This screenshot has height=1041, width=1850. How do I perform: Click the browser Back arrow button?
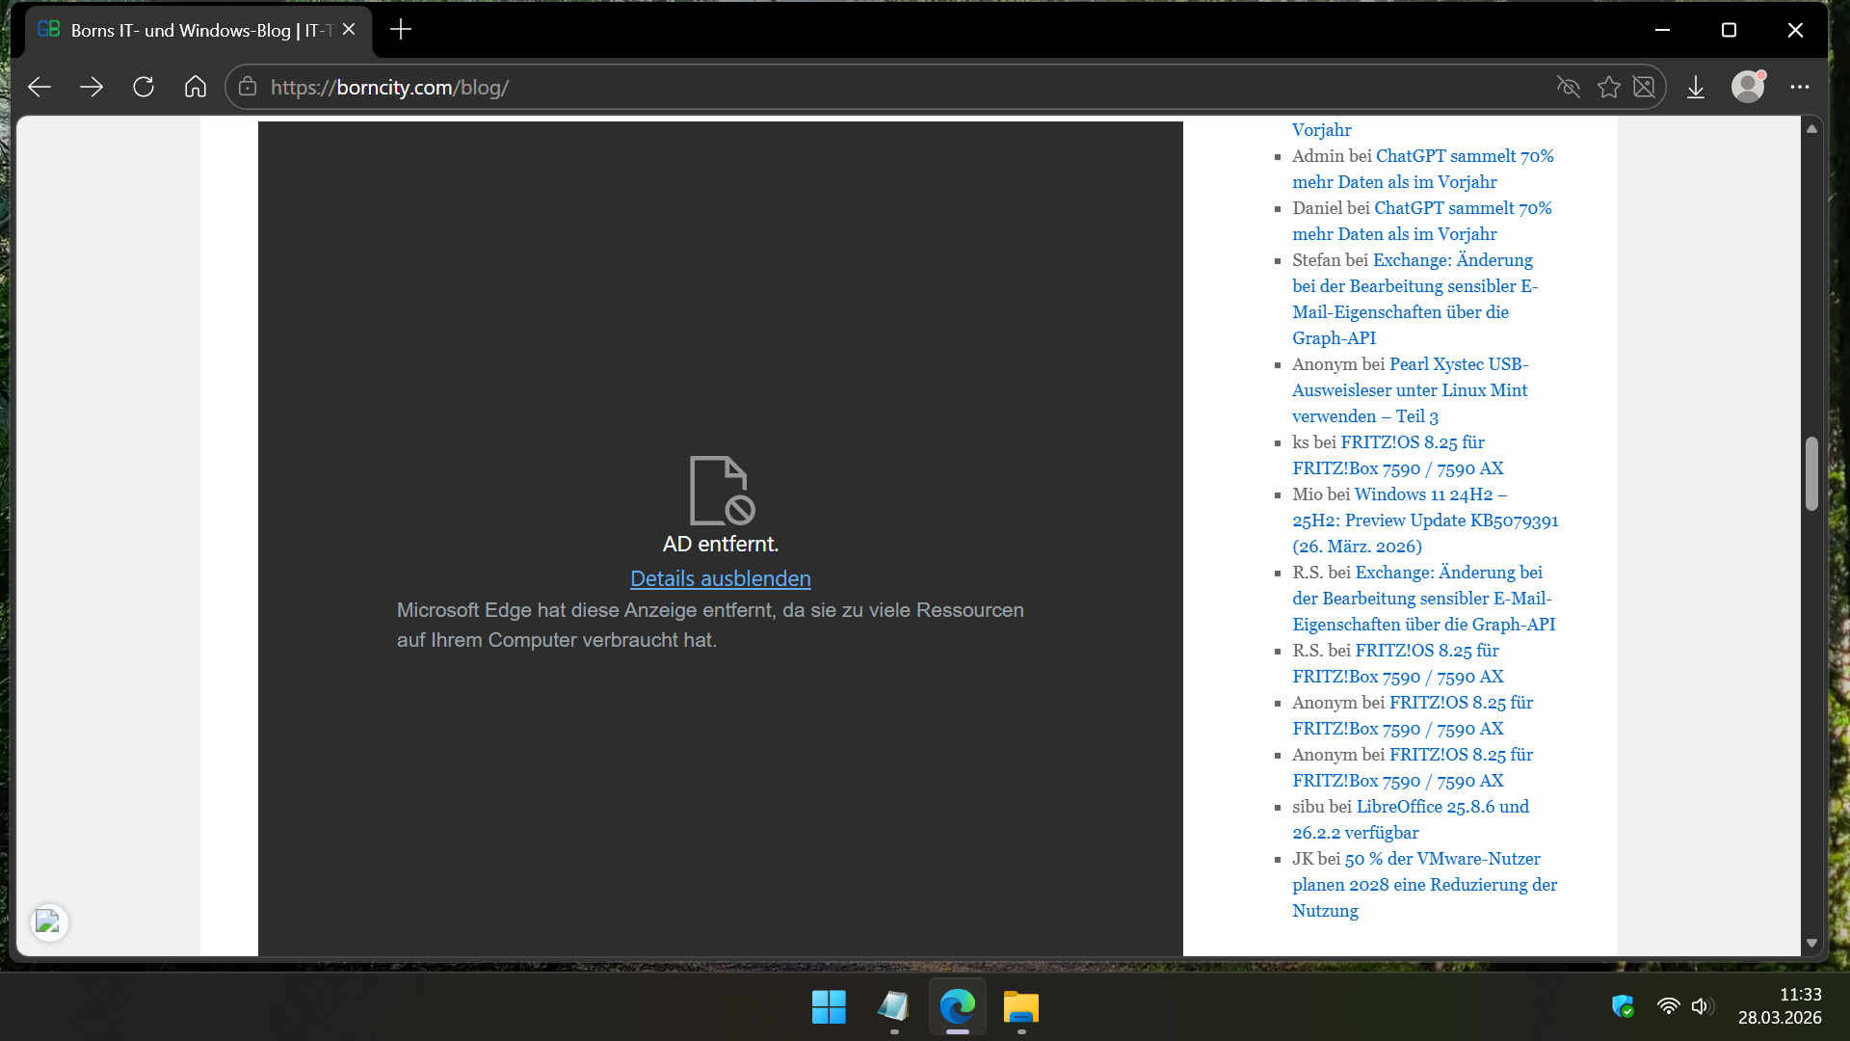[40, 87]
